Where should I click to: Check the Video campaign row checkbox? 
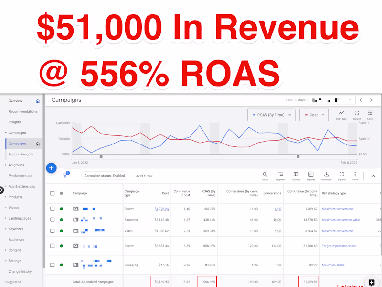click(x=53, y=231)
